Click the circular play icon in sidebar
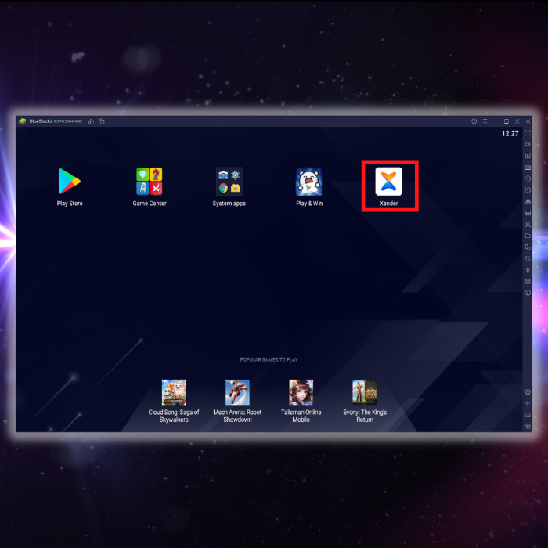This screenshot has height=548, width=548. (x=528, y=178)
